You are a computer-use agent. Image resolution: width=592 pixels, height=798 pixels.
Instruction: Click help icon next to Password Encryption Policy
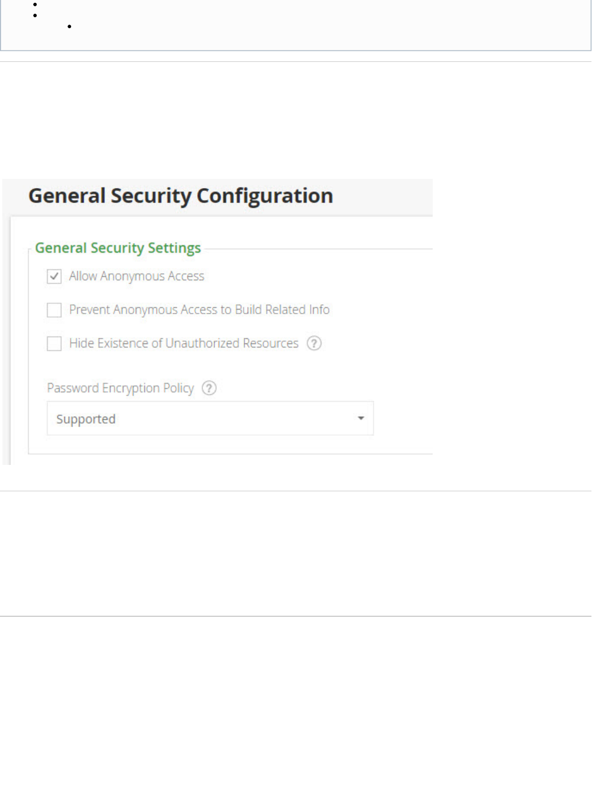209,388
